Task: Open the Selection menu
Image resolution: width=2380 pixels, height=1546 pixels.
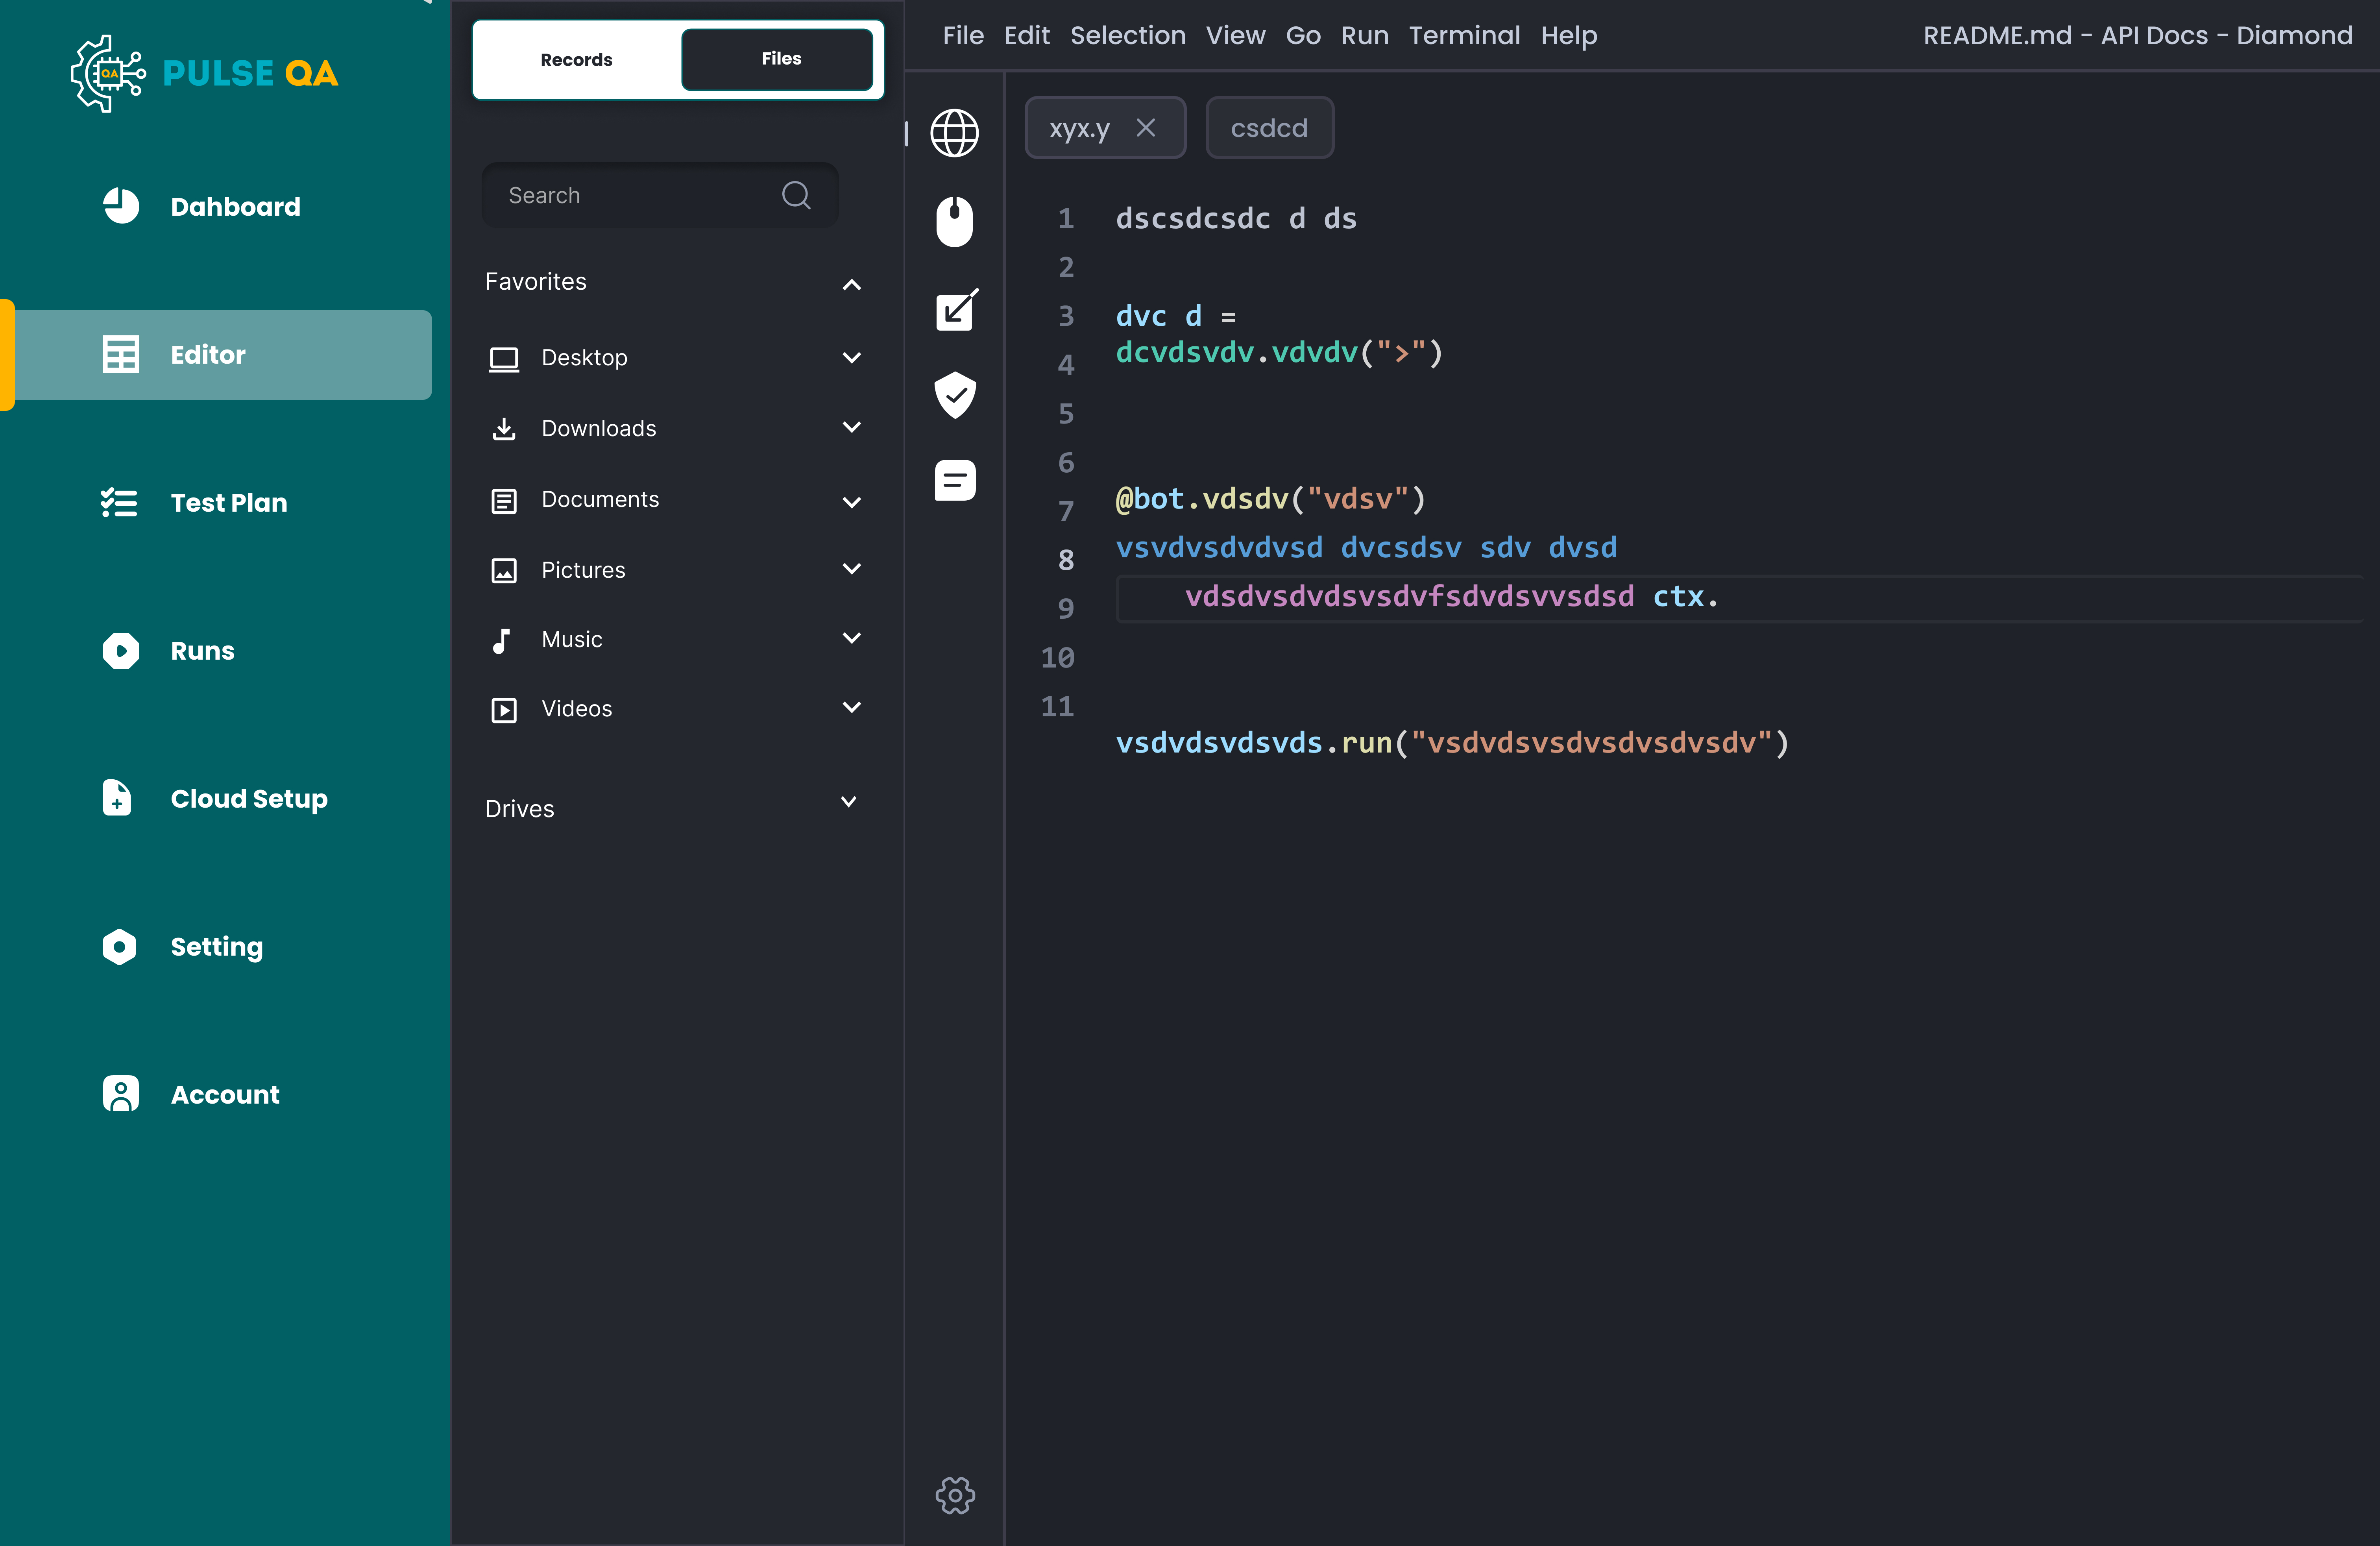Action: [1127, 35]
